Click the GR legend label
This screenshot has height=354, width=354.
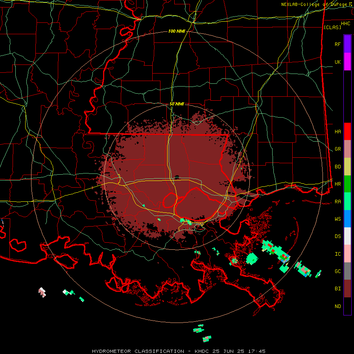pyautogui.click(x=337, y=149)
